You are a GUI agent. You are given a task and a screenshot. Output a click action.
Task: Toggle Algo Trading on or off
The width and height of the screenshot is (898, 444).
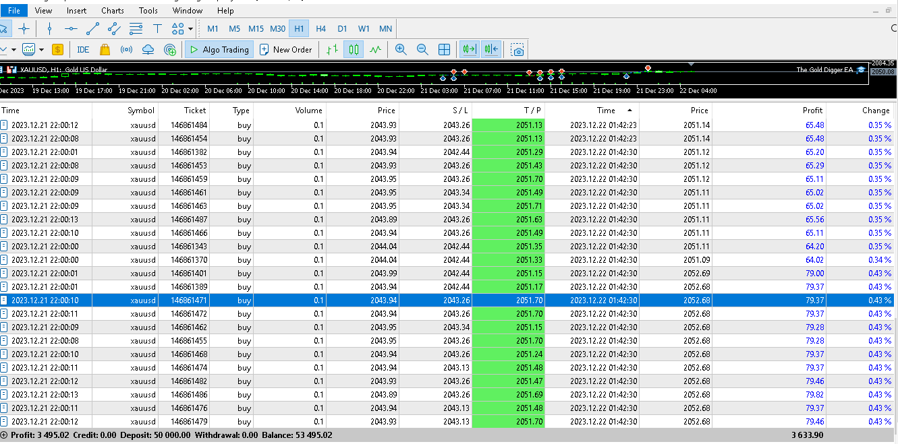[x=219, y=49]
